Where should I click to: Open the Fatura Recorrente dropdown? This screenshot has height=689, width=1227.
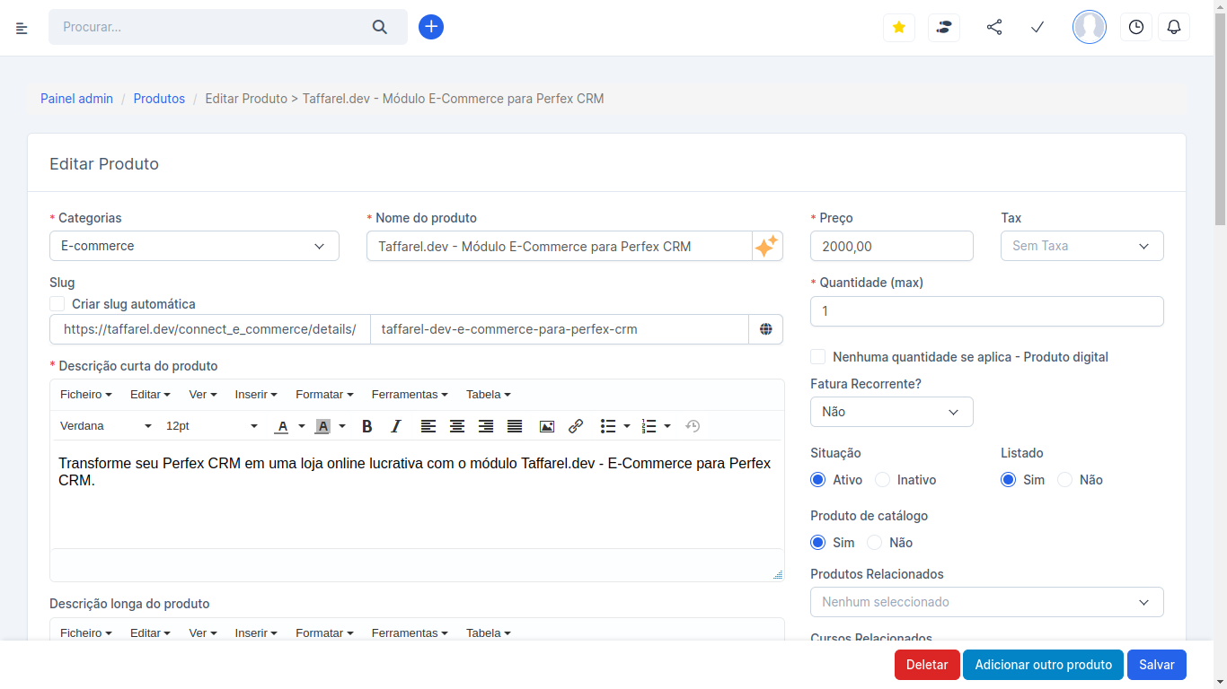pos(891,411)
